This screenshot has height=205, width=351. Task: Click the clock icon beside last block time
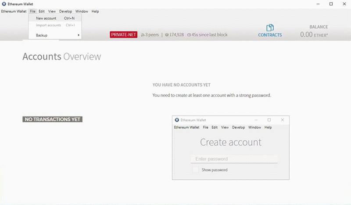click(189, 35)
